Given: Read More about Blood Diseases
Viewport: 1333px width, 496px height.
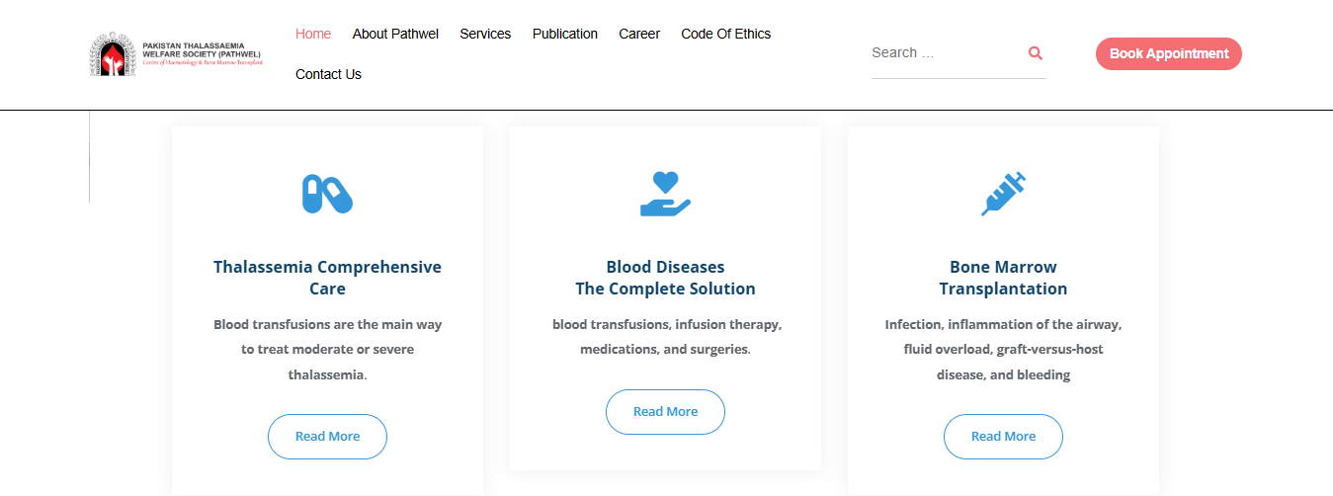Looking at the screenshot, I should coord(665,412).
